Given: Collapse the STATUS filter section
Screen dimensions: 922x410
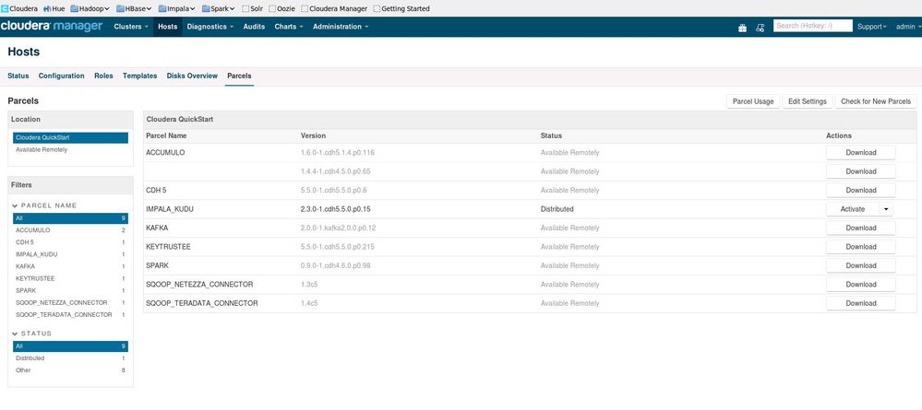Looking at the screenshot, I should (x=32, y=333).
